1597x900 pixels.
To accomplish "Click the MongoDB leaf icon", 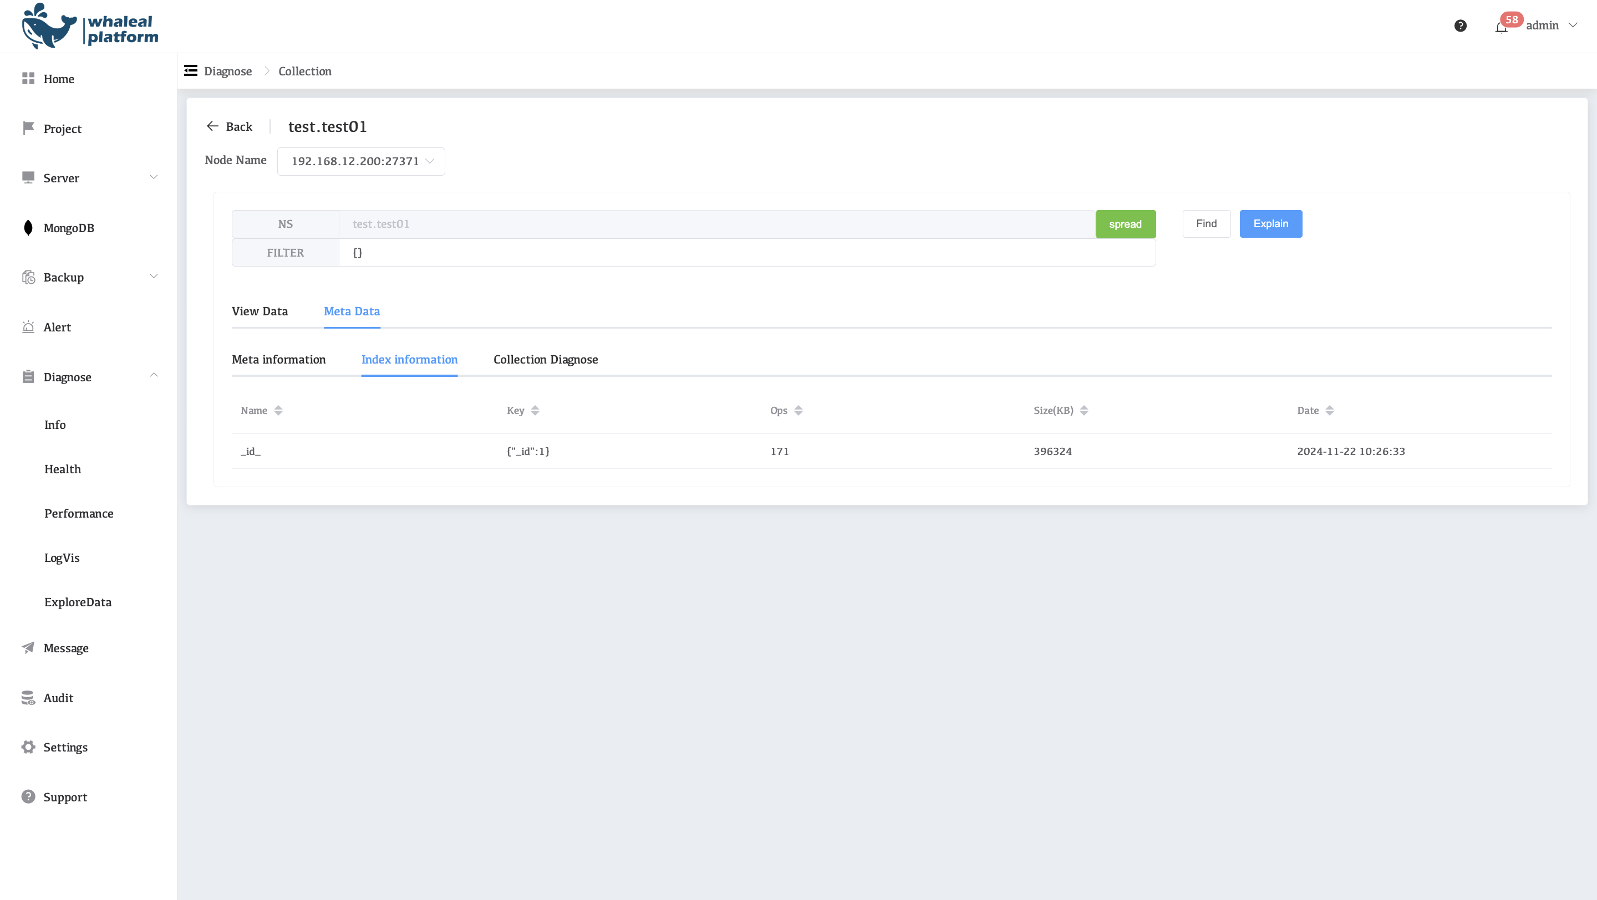I will 28,228.
